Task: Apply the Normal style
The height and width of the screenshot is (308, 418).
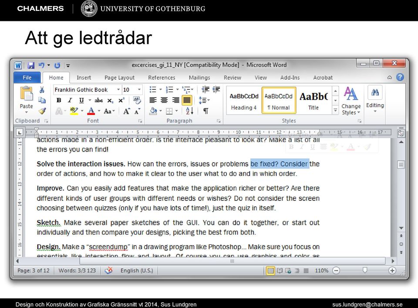Action: [279, 101]
